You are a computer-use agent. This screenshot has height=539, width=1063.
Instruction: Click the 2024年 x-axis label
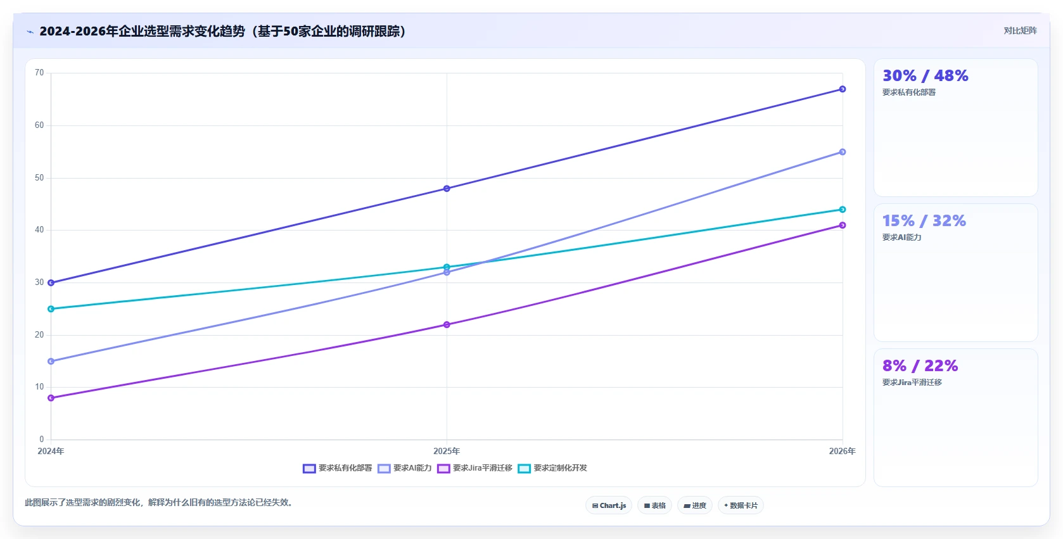[51, 452]
